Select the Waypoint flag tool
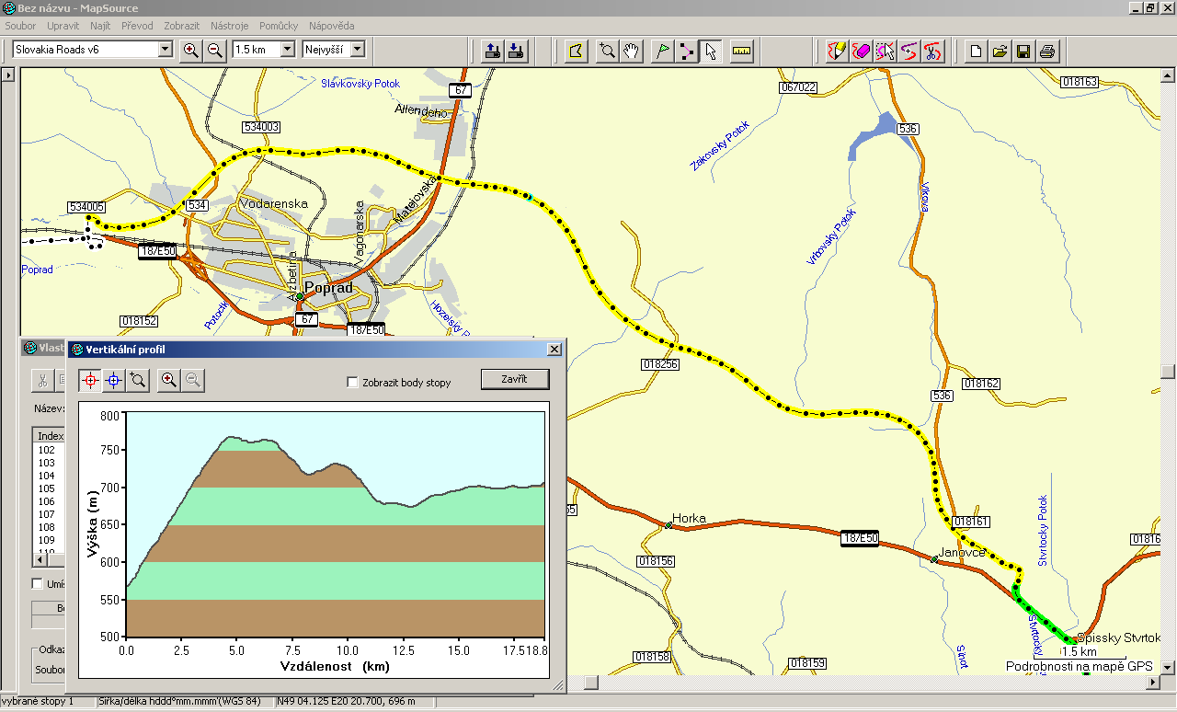The image size is (1177, 712). click(x=662, y=52)
